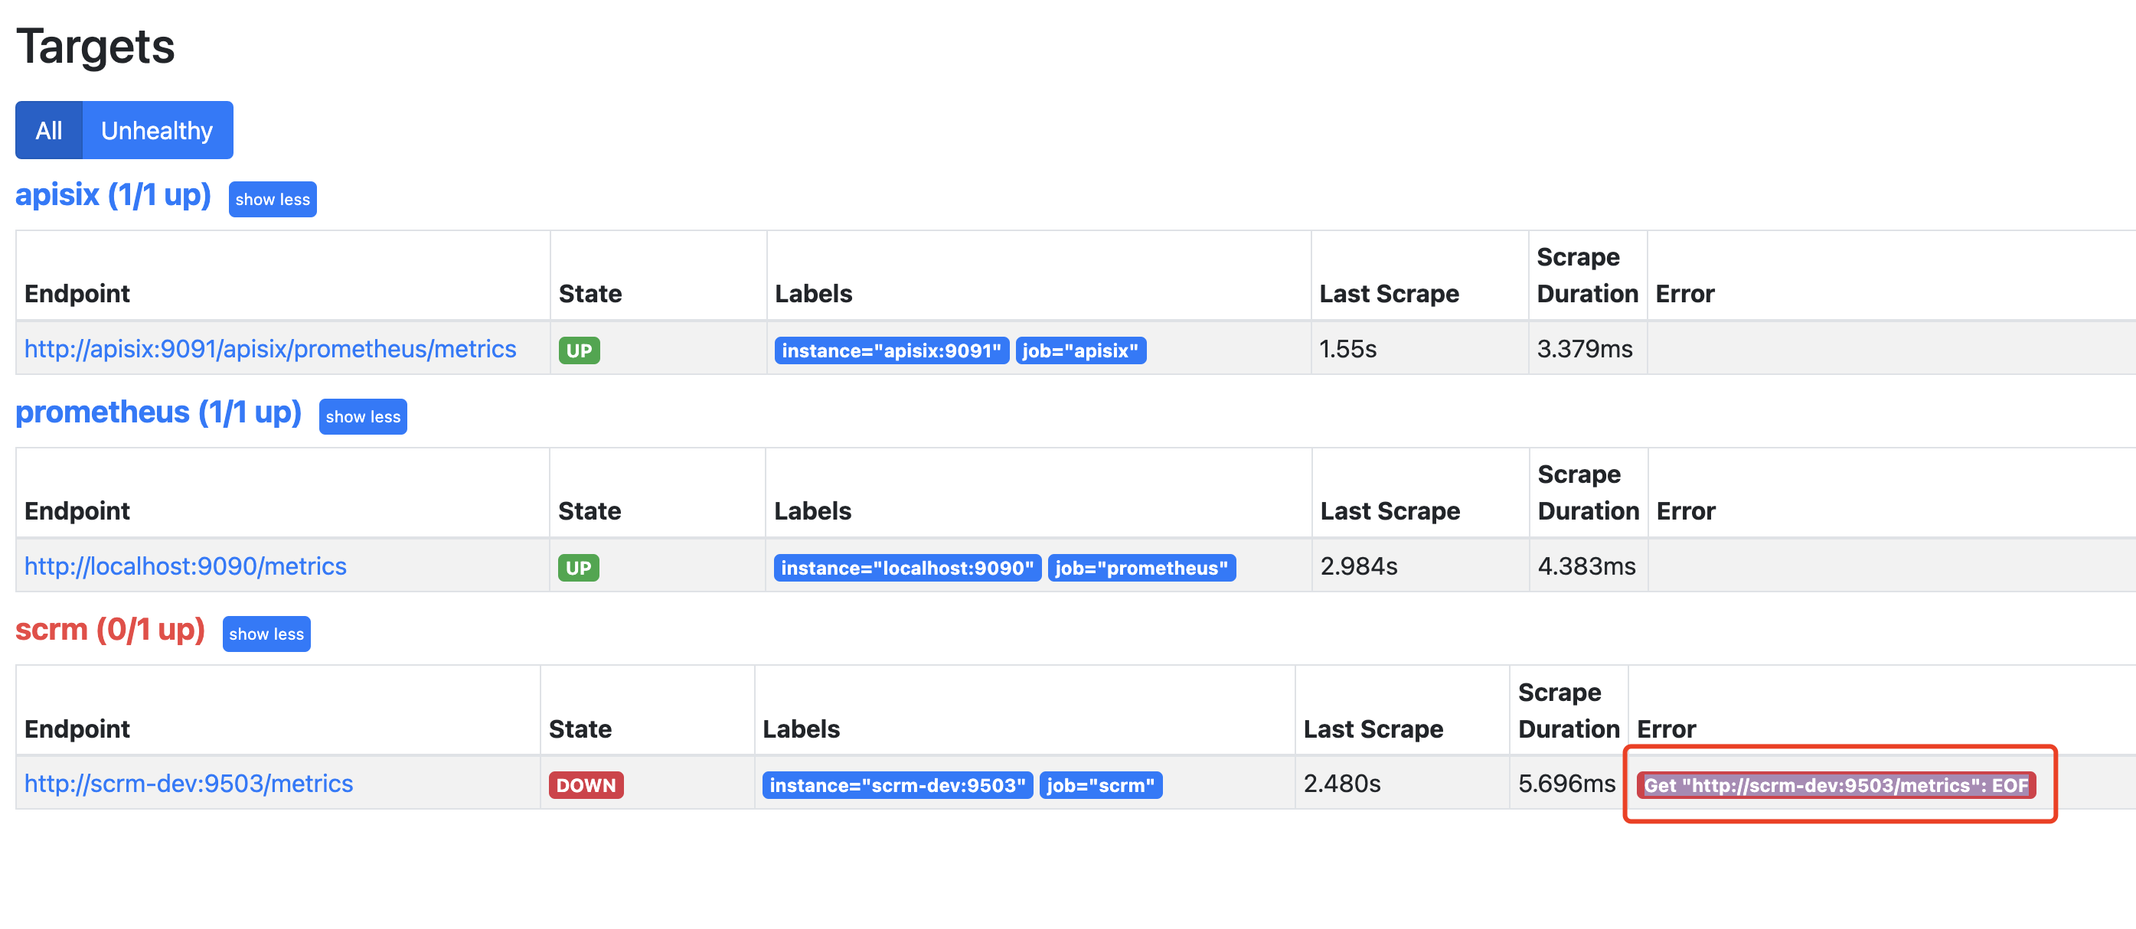
Task: Open the apisix (1/1 up) heading link
Action: click(x=113, y=194)
